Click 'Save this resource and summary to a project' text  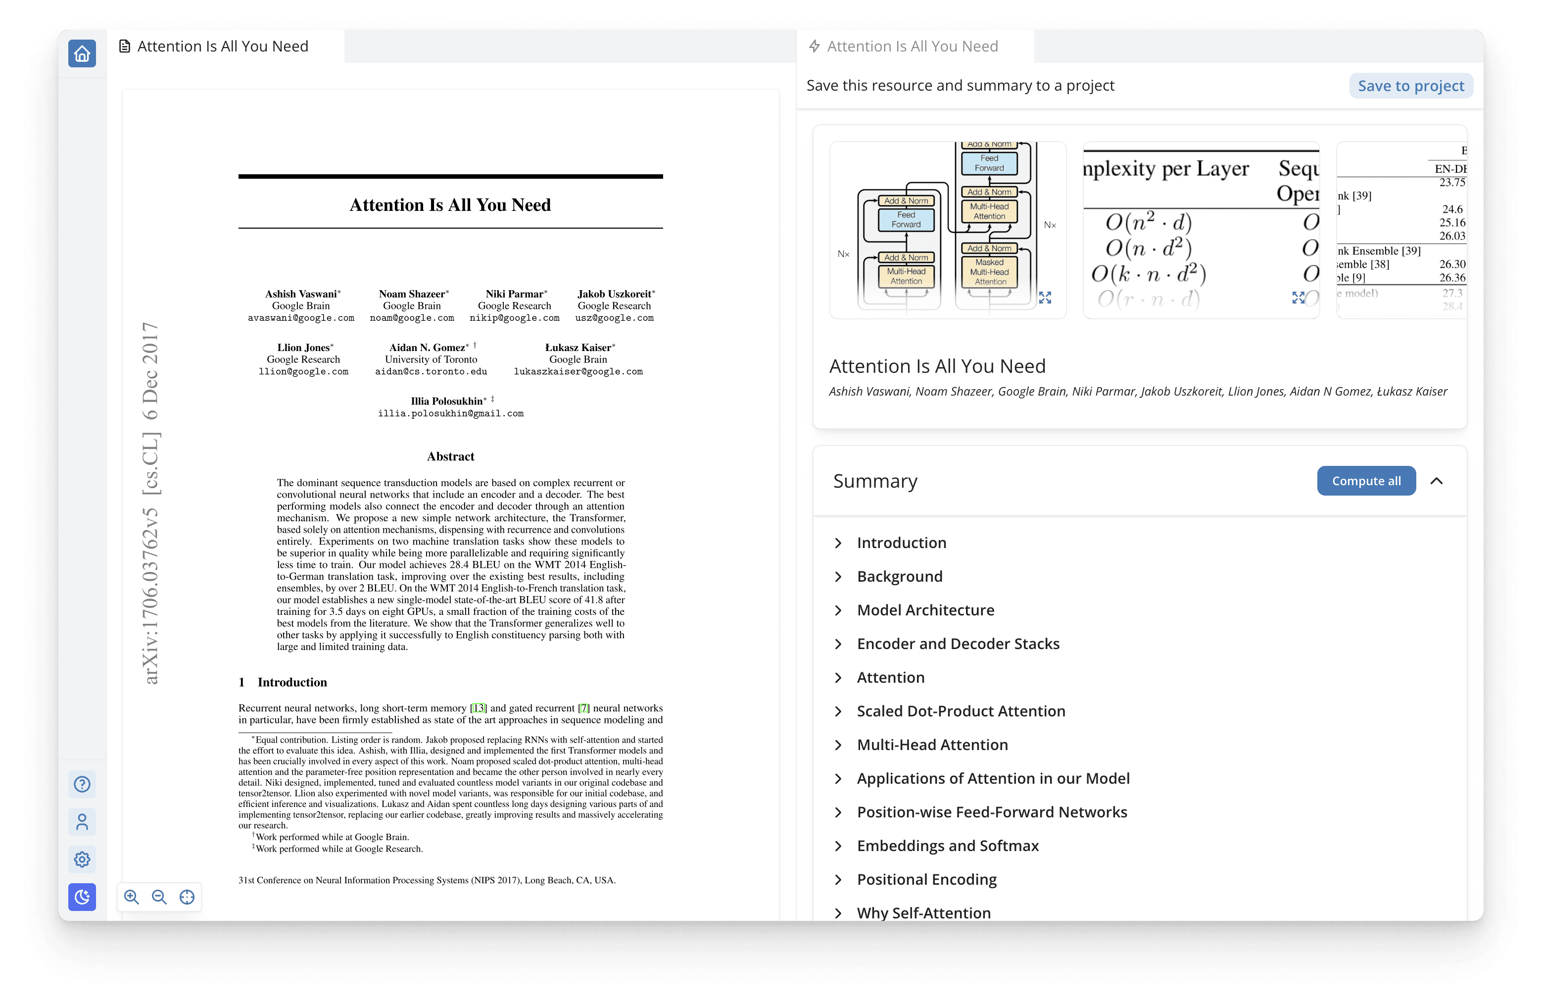click(x=960, y=86)
